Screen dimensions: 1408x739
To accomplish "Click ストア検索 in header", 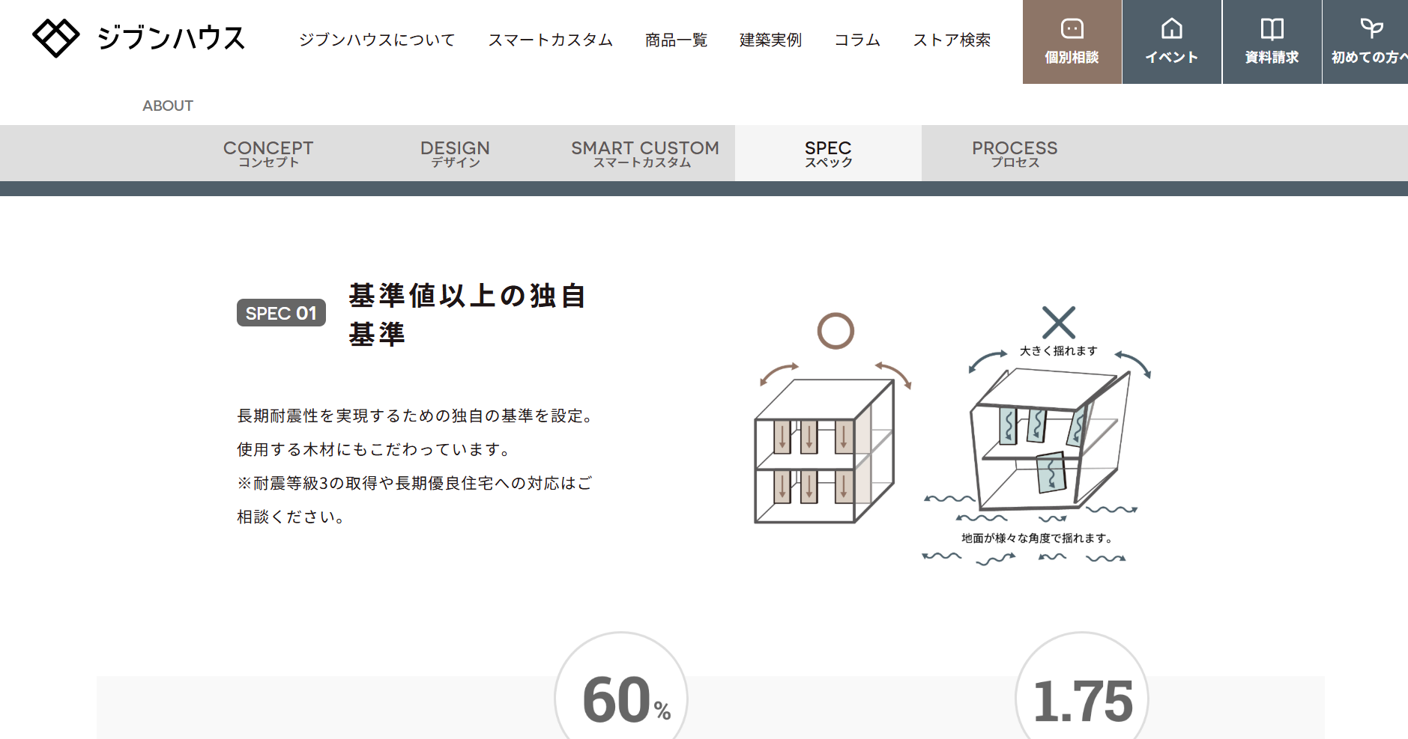I will coord(952,40).
